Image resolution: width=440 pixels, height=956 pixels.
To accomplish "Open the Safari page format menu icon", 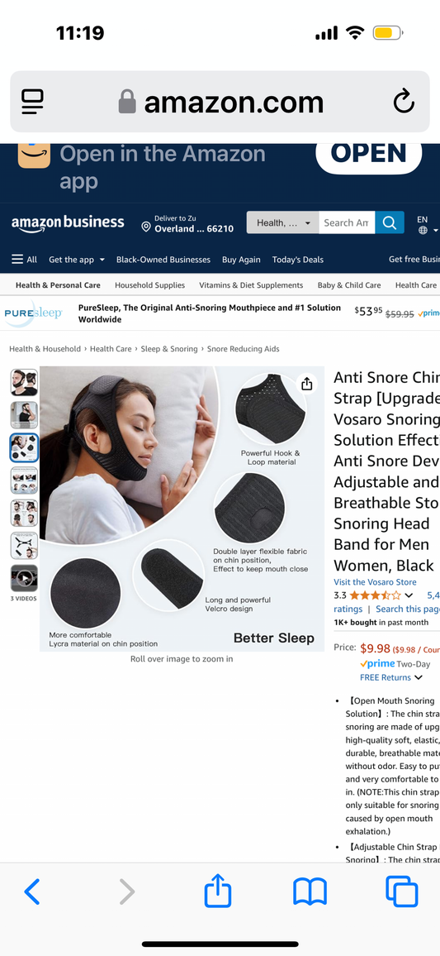I will click(x=32, y=102).
